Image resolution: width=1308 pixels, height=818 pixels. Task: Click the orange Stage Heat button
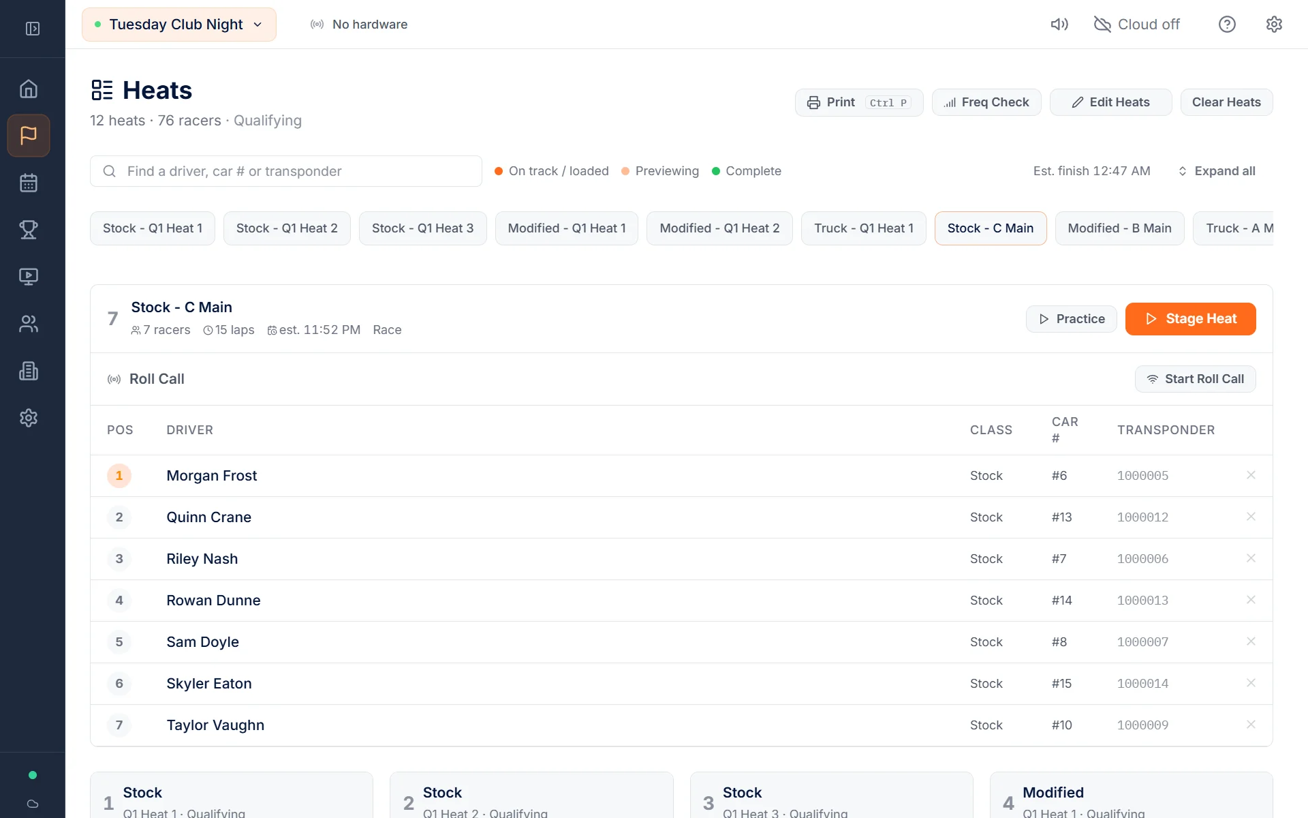1190,319
